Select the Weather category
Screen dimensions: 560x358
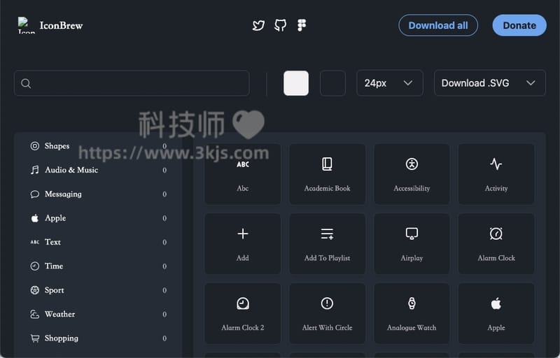[x=99, y=314]
